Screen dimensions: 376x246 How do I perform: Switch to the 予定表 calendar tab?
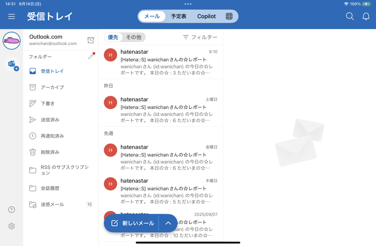pos(179,16)
